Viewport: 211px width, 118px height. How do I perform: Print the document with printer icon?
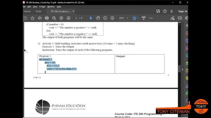pyautogui.click(x=47, y=18)
